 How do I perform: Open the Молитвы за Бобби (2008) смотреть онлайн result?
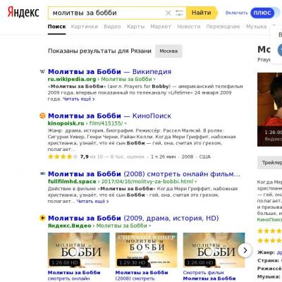coord(144,174)
